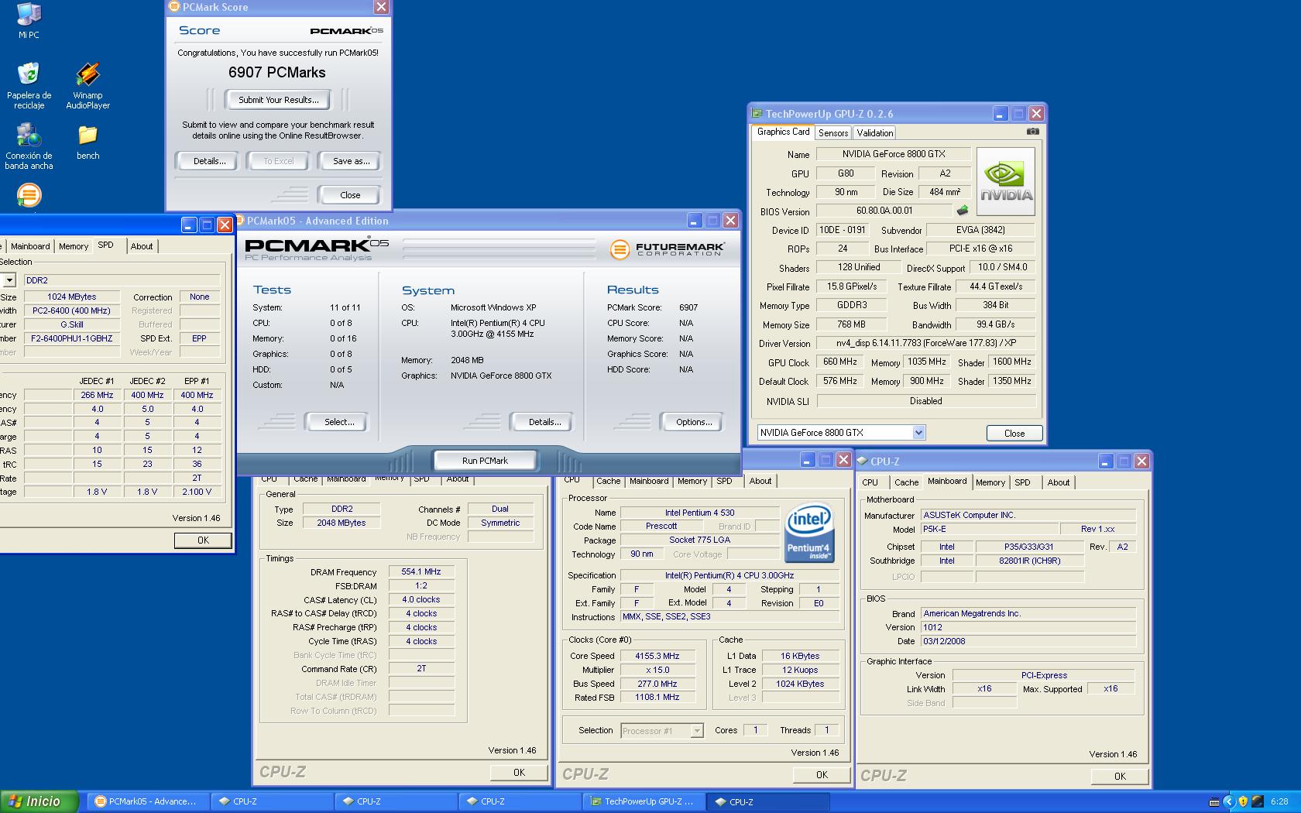Activate TechPowerUp GPU-Z taskbar button
The image size is (1301, 813).
point(642,801)
